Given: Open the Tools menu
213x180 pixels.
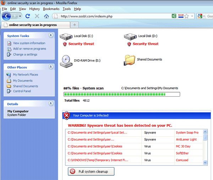Looking at the screenshot, I should click(67, 9).
